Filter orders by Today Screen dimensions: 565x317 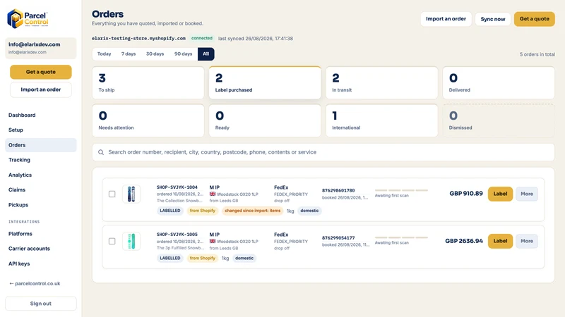pyautogui.click(x=104, y=54)
